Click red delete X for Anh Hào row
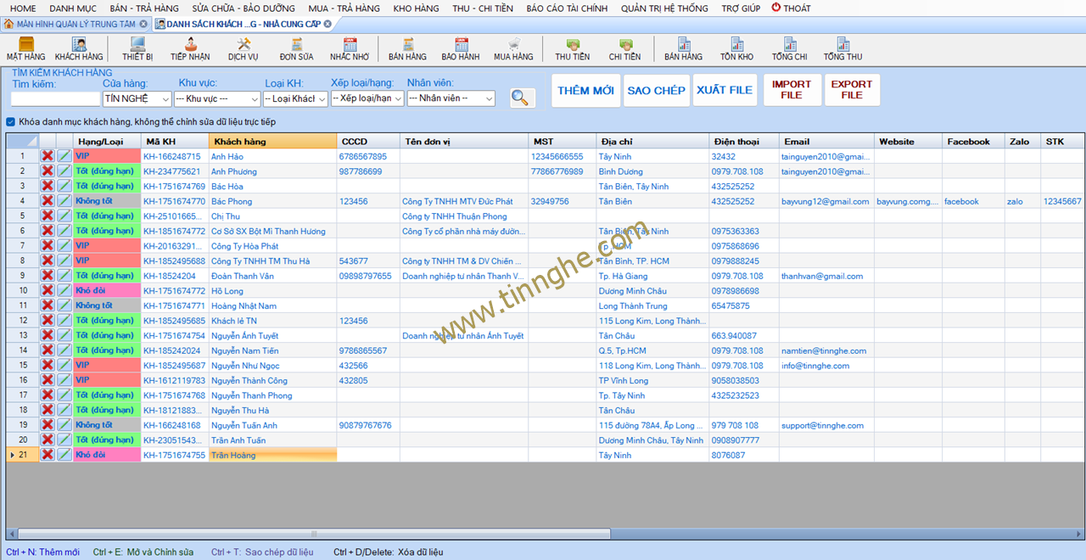This screenshot has height=560, width=1086. pyautogui.click(x=48, y=156)
